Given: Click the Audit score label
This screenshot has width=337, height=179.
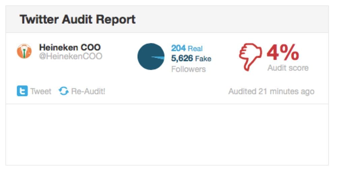Looking at the screenshot, I should coord(288,68).
